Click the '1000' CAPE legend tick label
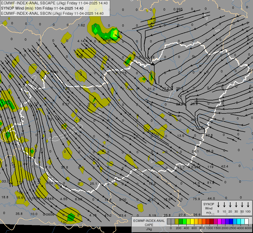 (210, 228)
